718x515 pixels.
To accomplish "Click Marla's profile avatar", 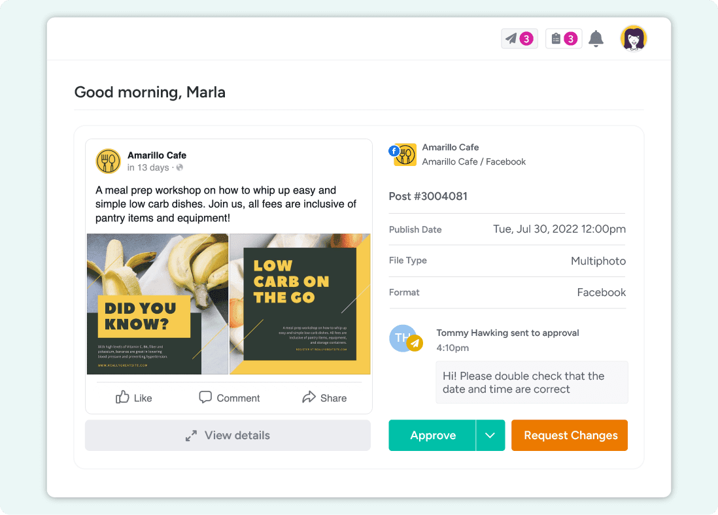I will click(633, 38).
